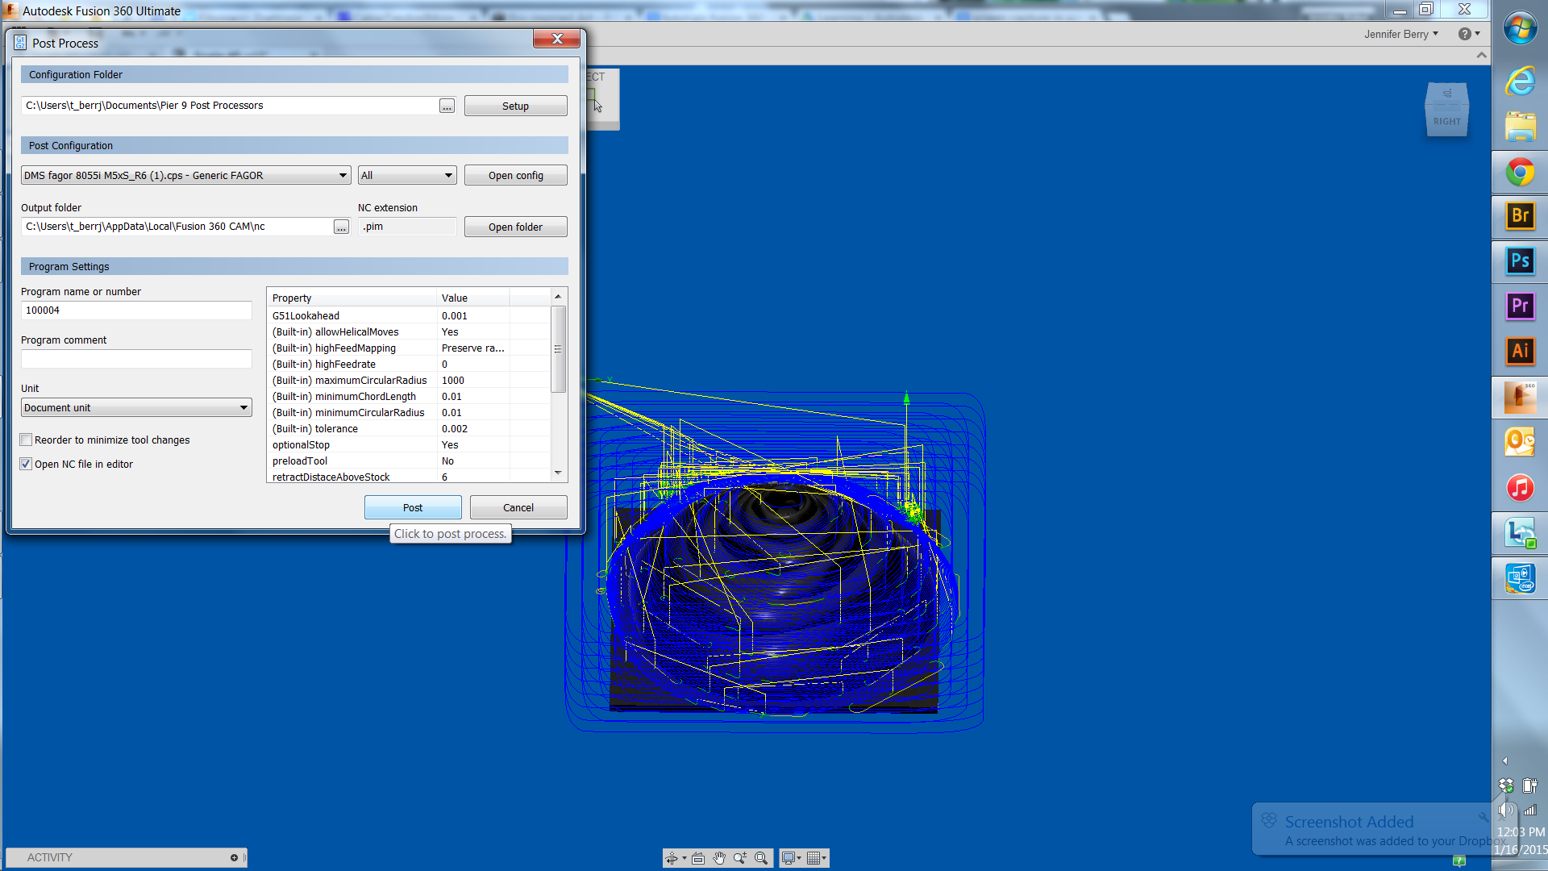This screenshot has height=871, width=1548.
Task: Launch Google Chrome from the taskbar
Action: pos(1520,172)
